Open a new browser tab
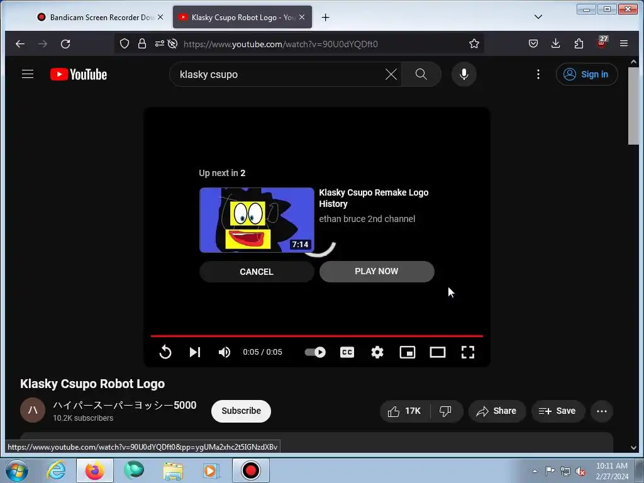Image resolution: width=644 pixels, height=483 pixels. pyautogui.click(x=325, y=17)
